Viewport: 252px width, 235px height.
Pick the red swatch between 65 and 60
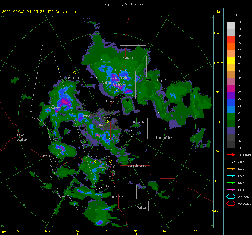pos(231,39)
